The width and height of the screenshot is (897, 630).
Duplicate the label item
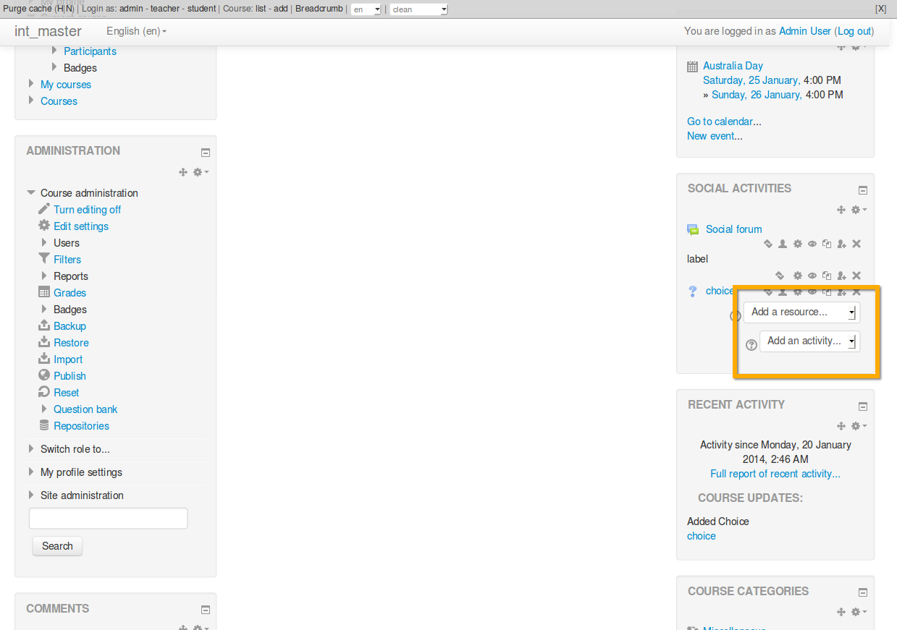coord(827,276)
